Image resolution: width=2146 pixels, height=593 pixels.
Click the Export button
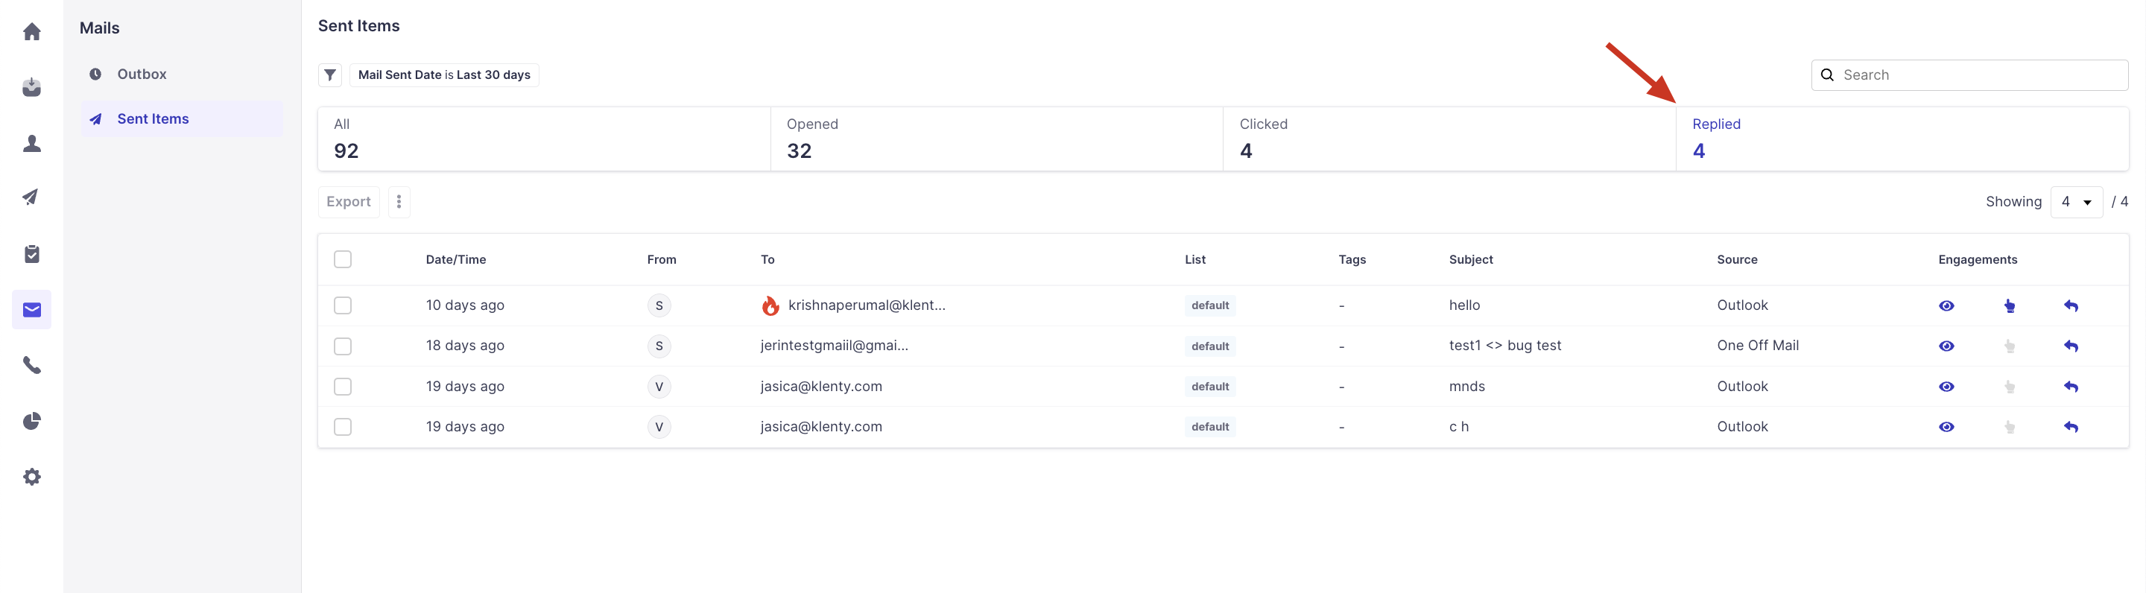[x=348, y=202]
